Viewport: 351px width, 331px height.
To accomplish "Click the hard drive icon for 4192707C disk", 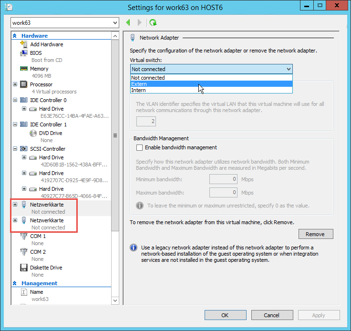I will tap(33, 174).
